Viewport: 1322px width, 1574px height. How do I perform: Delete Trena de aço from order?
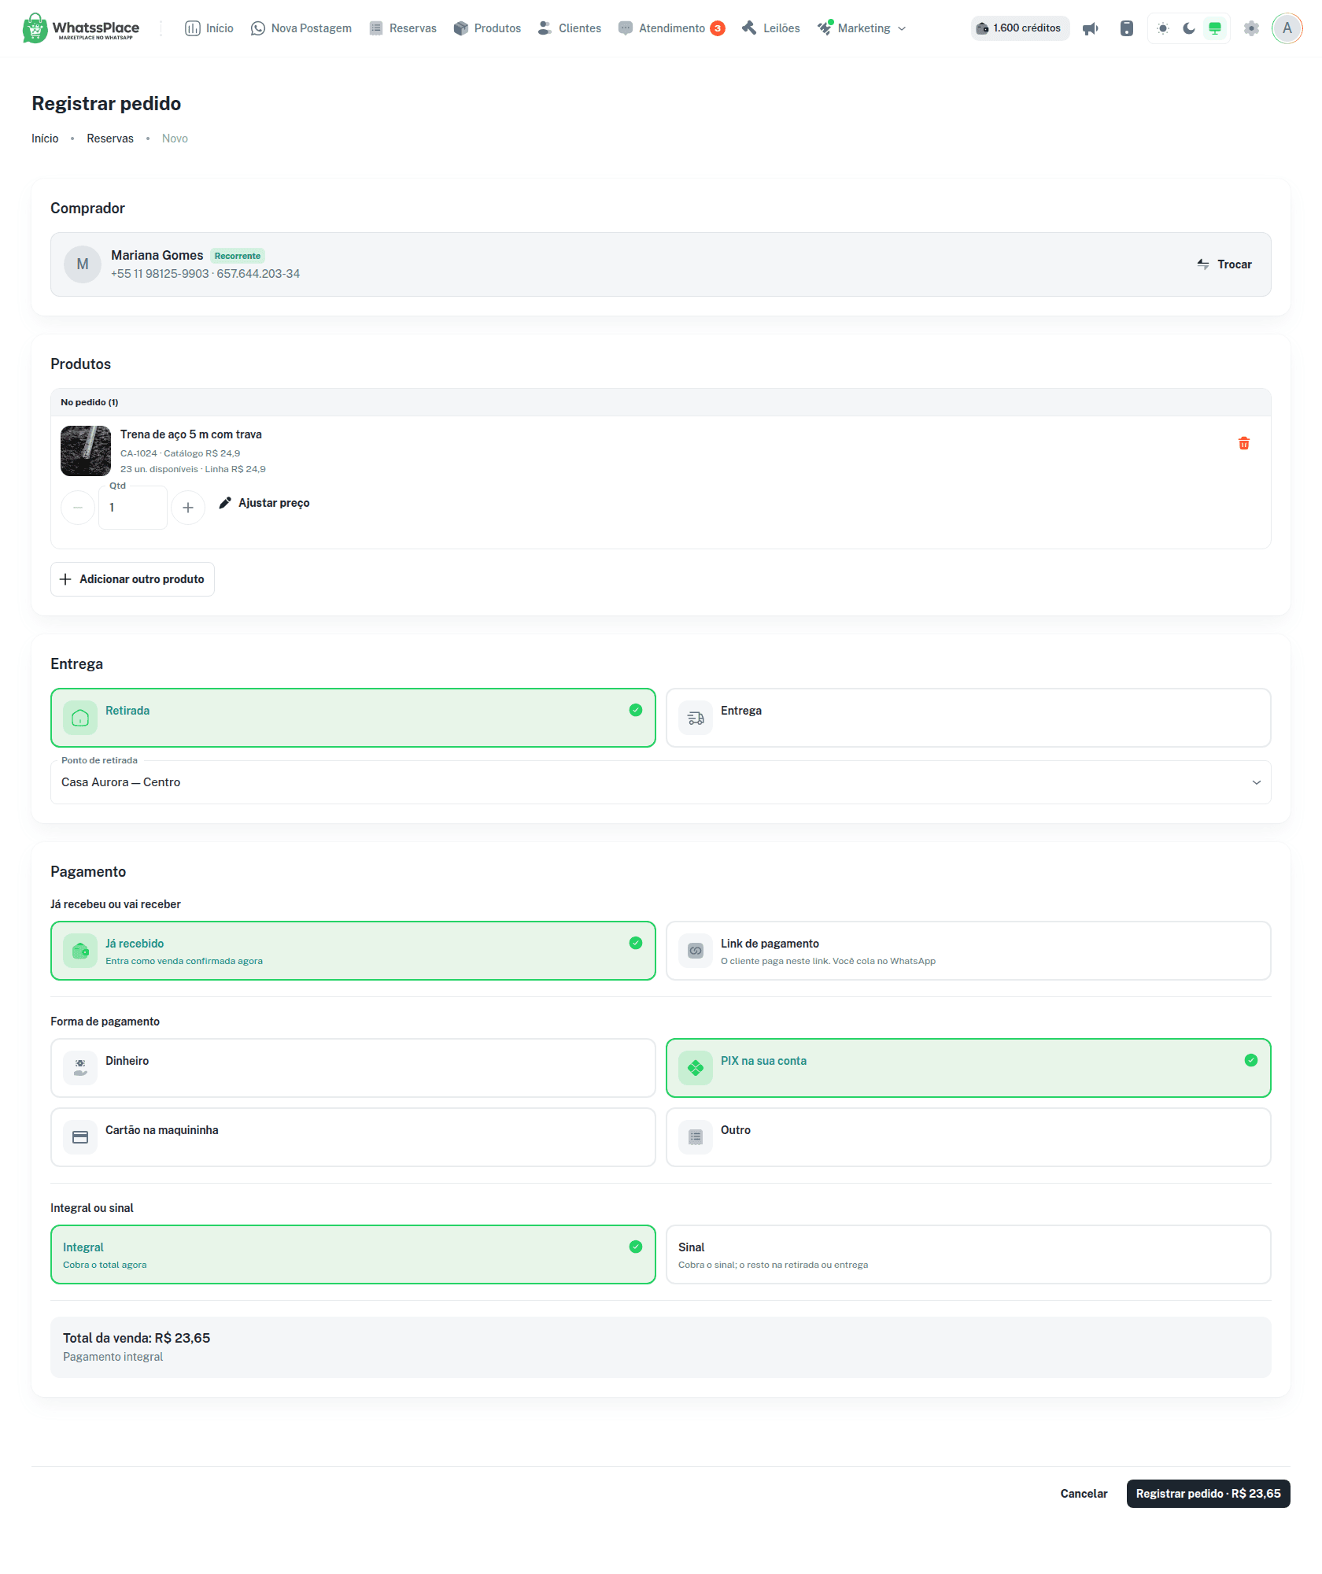tap(1244, 443)
